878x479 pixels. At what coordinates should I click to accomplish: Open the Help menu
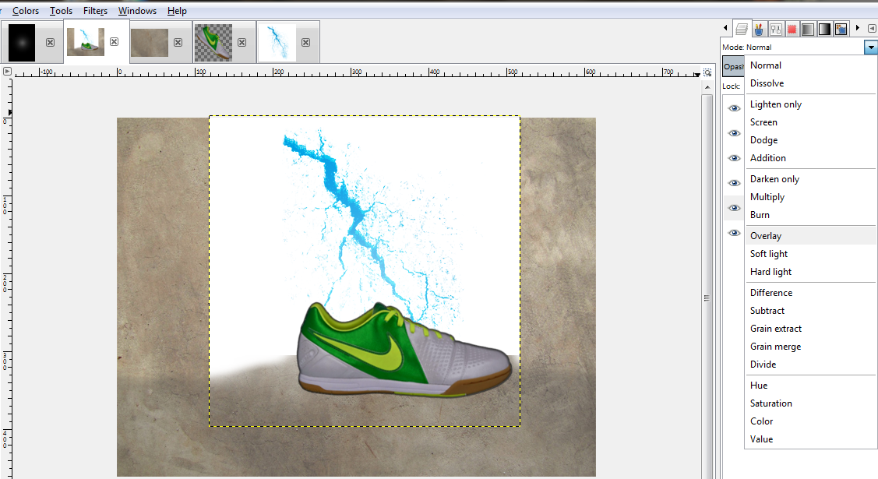coord(177,11)
